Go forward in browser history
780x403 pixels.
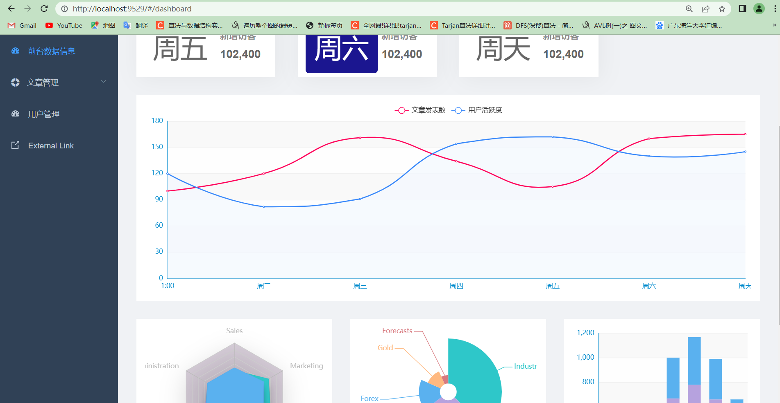click(27, 9)
